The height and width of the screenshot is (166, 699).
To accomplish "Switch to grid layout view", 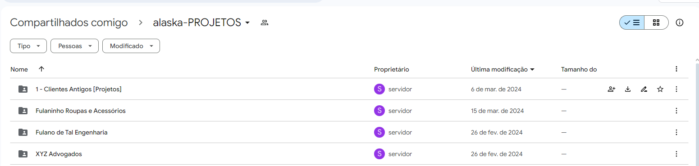I will [x=656, y=22].
